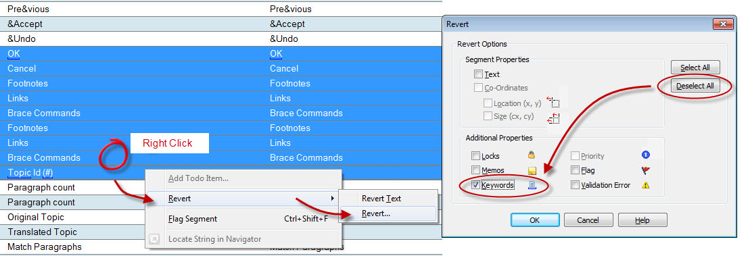The height and width of the screenshot is (256, 750).
Task: Click the icon next to Size (cx, cy)
Action: [553, 118]
